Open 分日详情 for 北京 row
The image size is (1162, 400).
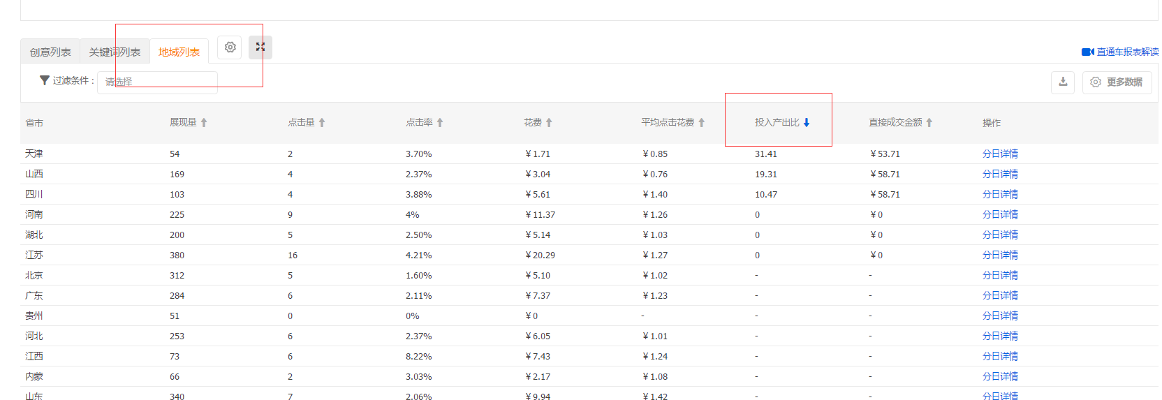click(x=1000, y=275)
